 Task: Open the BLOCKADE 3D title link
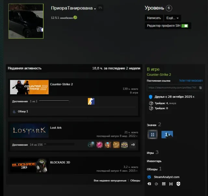(x=60, y=162)
